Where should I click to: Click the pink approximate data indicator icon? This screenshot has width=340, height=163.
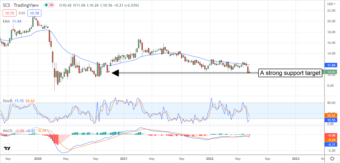[x=52, y=5]
